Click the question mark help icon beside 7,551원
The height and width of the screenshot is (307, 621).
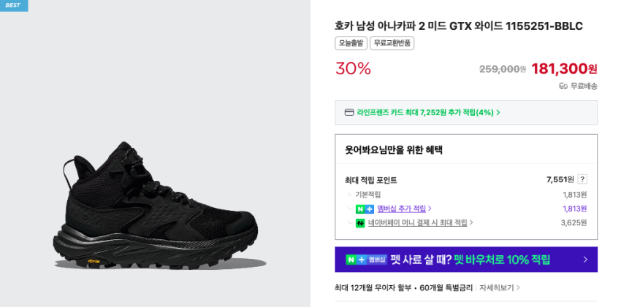[x=582, y=179]
